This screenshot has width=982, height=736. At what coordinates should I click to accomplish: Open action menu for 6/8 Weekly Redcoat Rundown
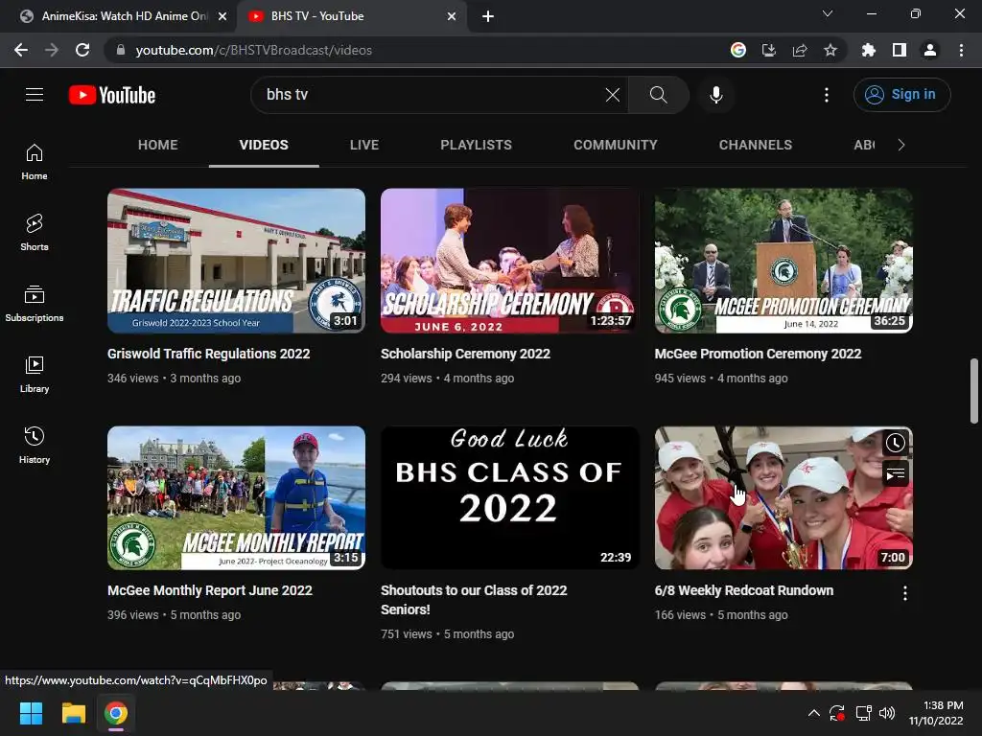905,592
